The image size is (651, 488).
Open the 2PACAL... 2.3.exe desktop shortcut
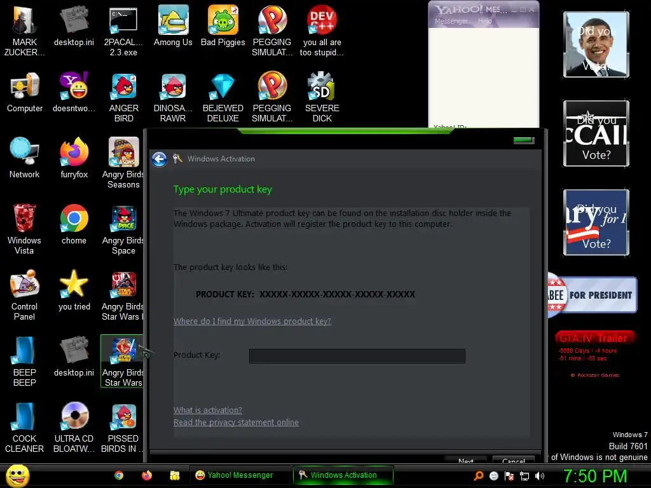pos(123,30)
